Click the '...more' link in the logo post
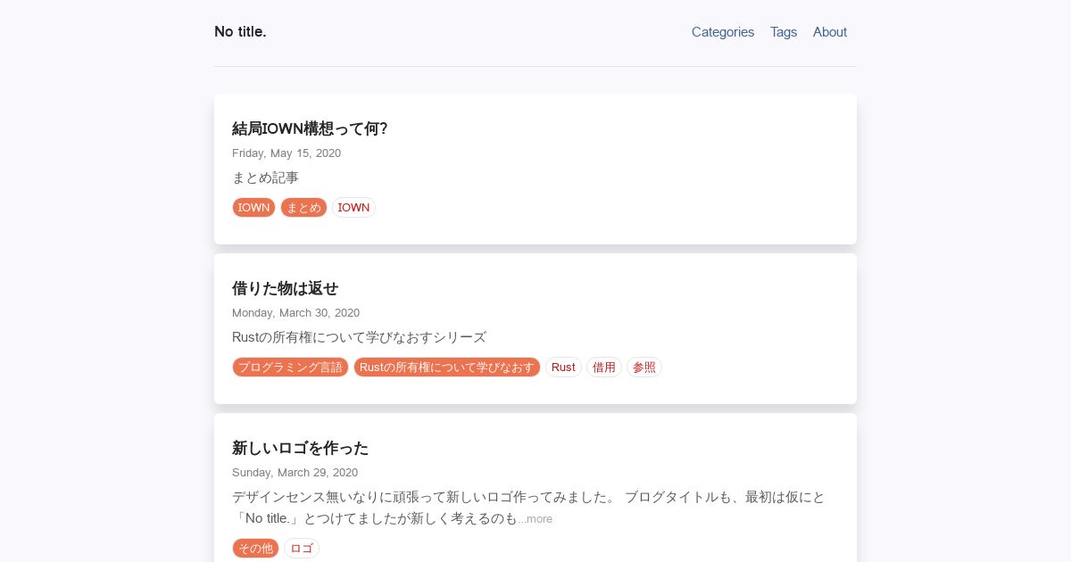Screen dimensions: 1071x562 (x=535, y=519)
